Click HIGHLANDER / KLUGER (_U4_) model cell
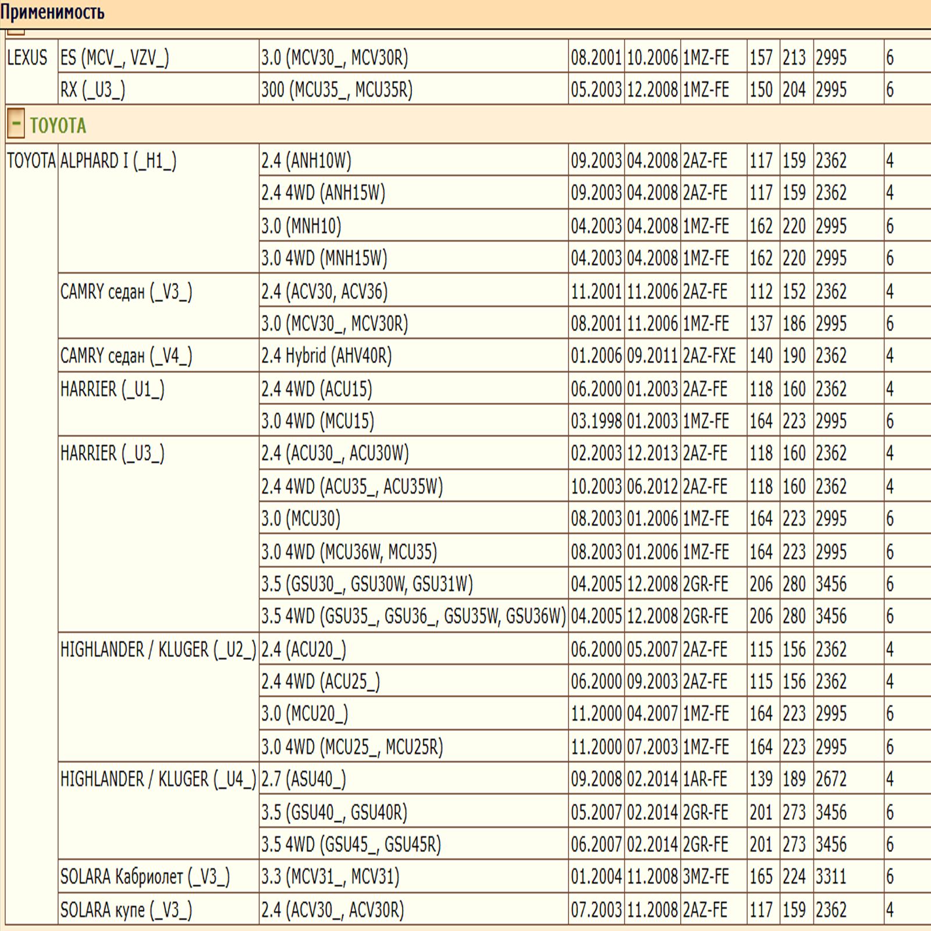931x931 pixels. (158, 779)
